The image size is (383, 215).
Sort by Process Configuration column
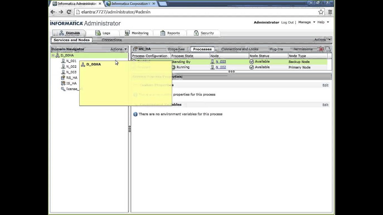pos(151,56)
